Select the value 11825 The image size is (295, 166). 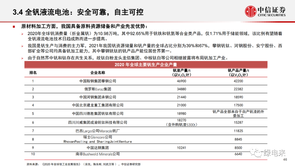[238, 131]
